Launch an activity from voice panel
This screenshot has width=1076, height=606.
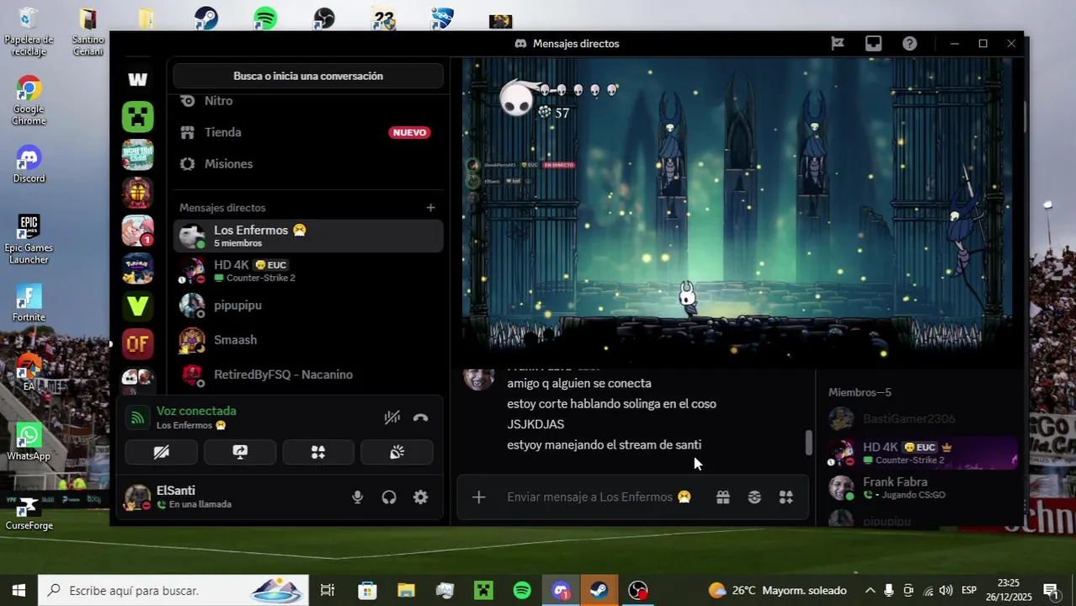(x=318, y=452)
